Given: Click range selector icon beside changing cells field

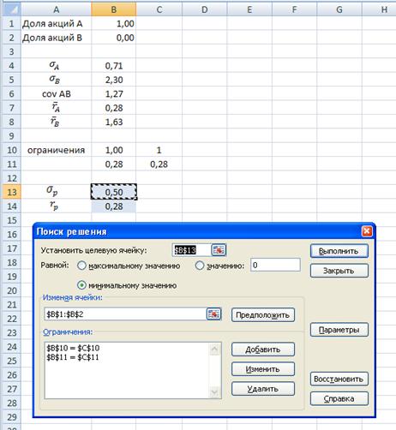Looking at the screenshot, I should tap(213, 314).
